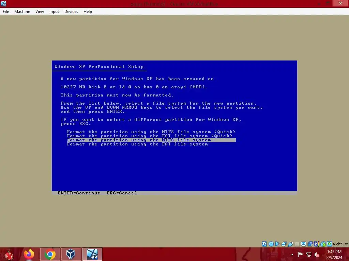Viewport: 349px width, 261px height.
Task: Open the File menu
Action: (6, 12)
